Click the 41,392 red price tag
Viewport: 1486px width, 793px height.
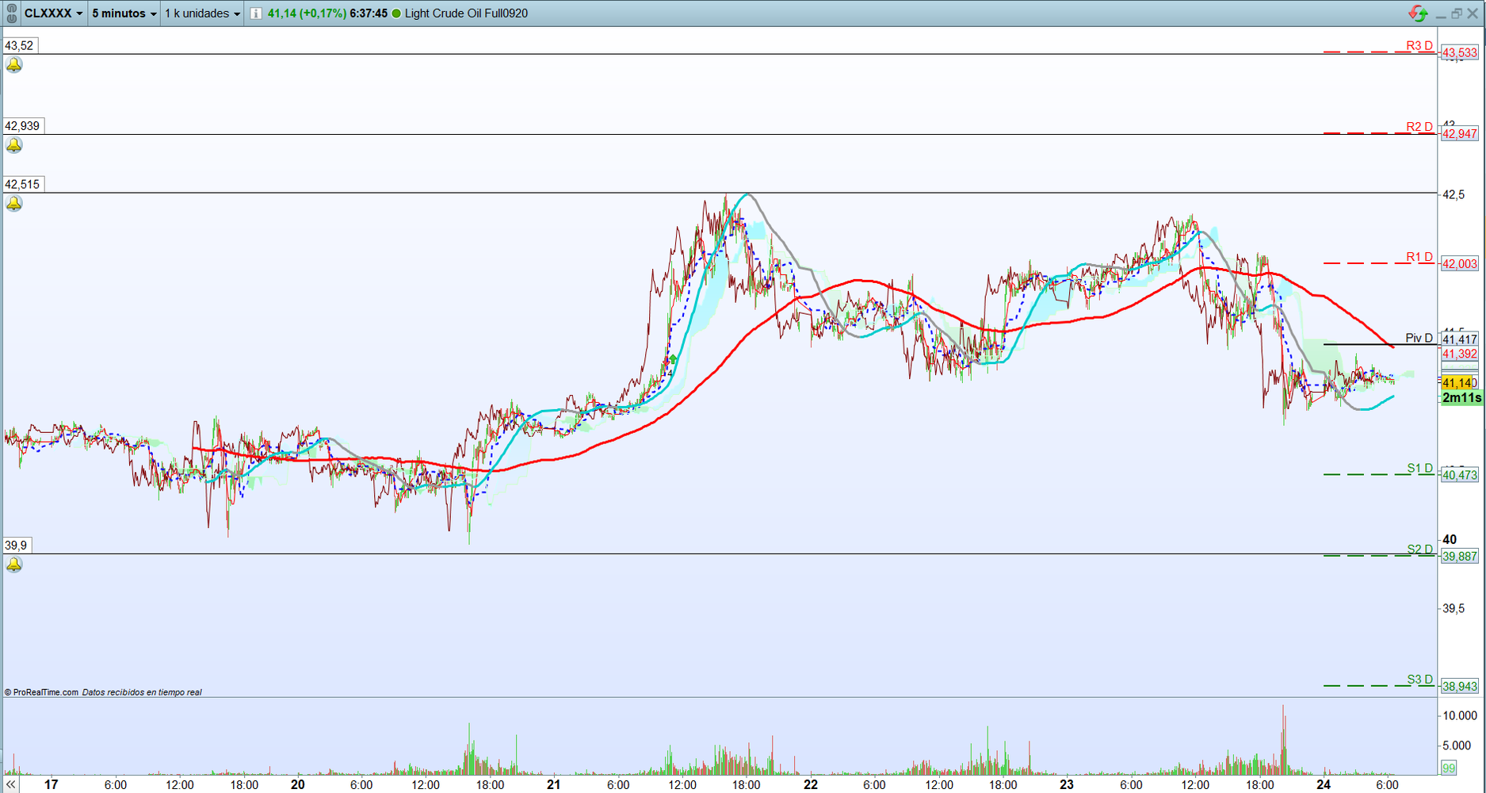1459,354
